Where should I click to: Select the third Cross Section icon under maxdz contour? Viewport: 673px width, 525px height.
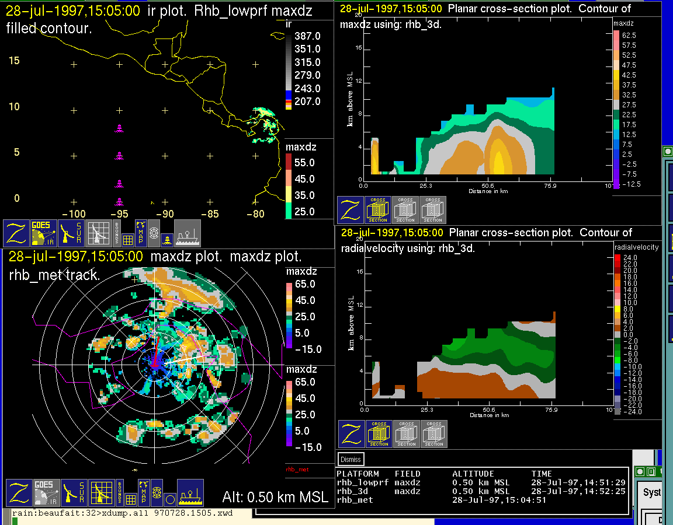[433, 210]
